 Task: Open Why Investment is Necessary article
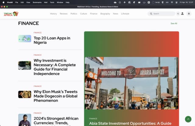[55, 67]
